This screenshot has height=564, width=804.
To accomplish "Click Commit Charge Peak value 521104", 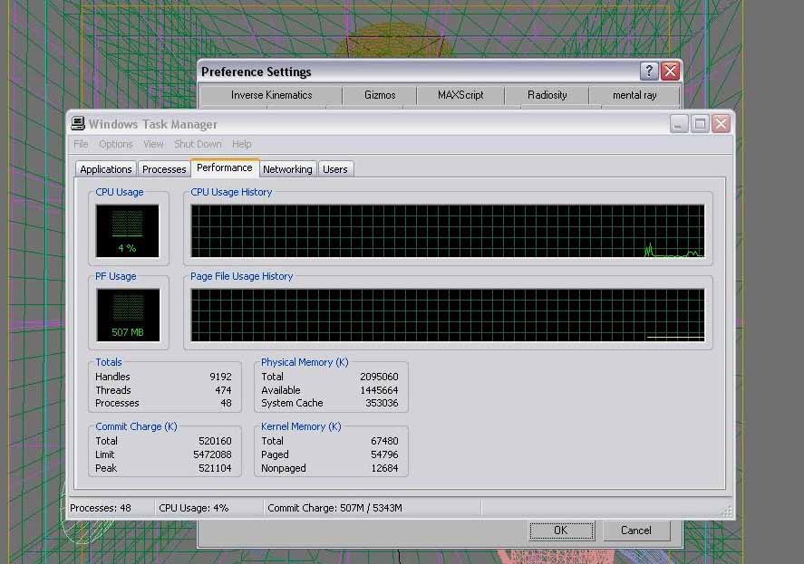I will (215, 468).
